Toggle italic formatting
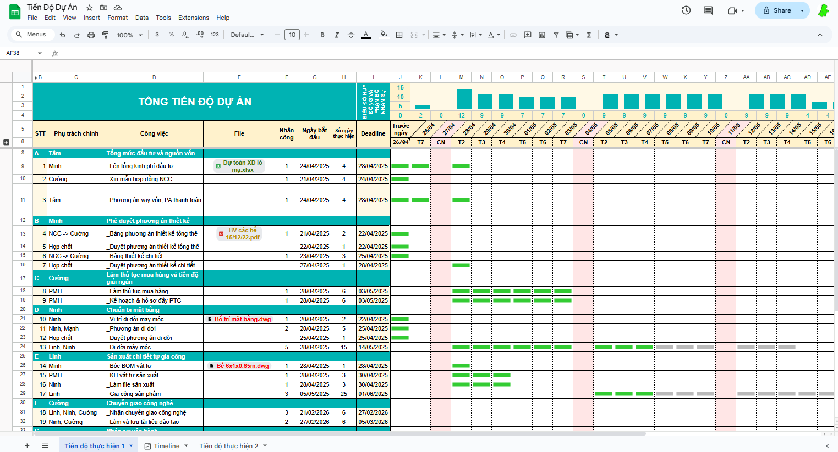Image resolution: width=838 pixels, height=452 pixels. [x=337, y=35]
